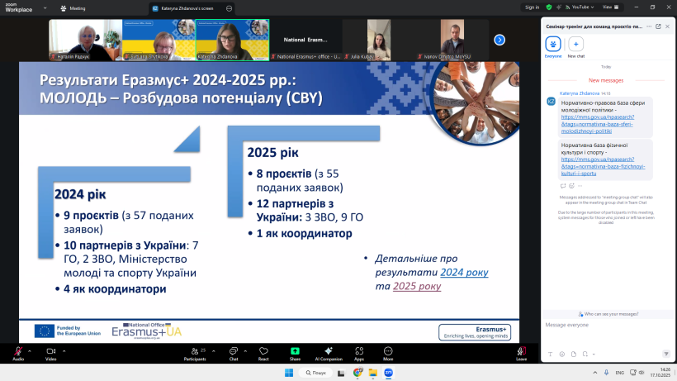Open the Participants panel

click(x=195, y=352)
